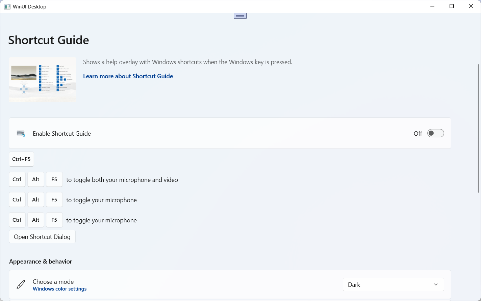Click the Open Shortcut Dialog button

coord(42,237)
